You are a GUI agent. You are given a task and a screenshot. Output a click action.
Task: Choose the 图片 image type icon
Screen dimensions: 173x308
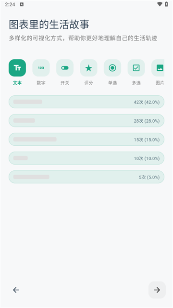click(x=158, y=68)
